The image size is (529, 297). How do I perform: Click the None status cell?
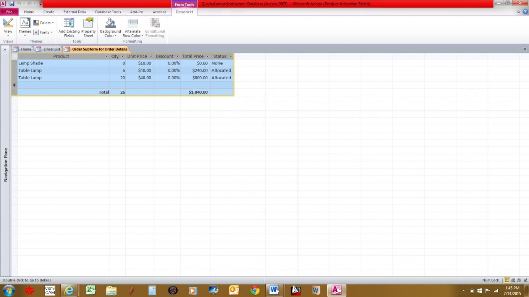point(222,63)
